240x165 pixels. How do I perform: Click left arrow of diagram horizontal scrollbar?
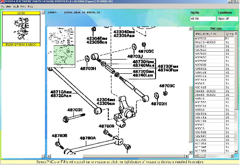tap(49, 156)
